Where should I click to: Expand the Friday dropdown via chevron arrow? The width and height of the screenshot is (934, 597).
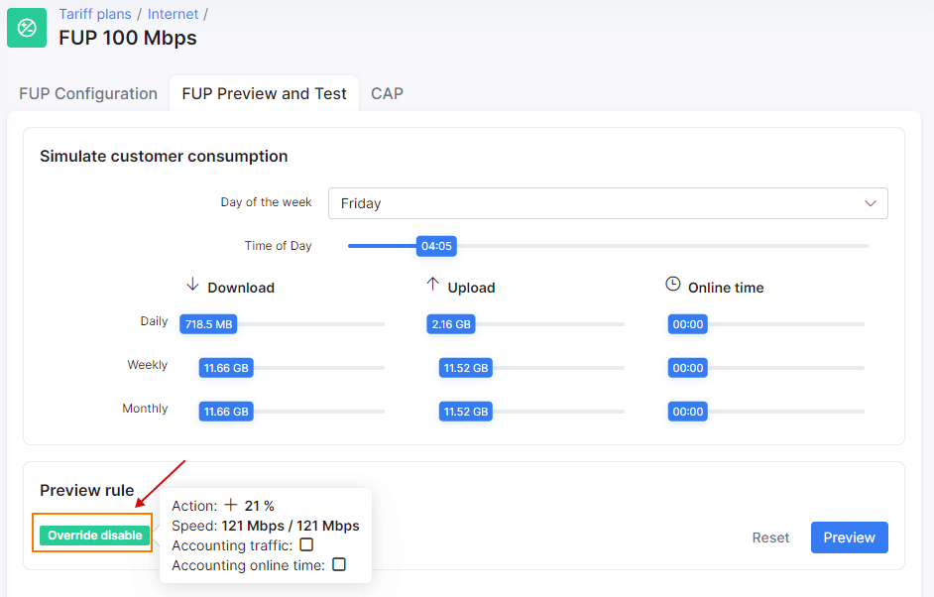tap(871, 203)
